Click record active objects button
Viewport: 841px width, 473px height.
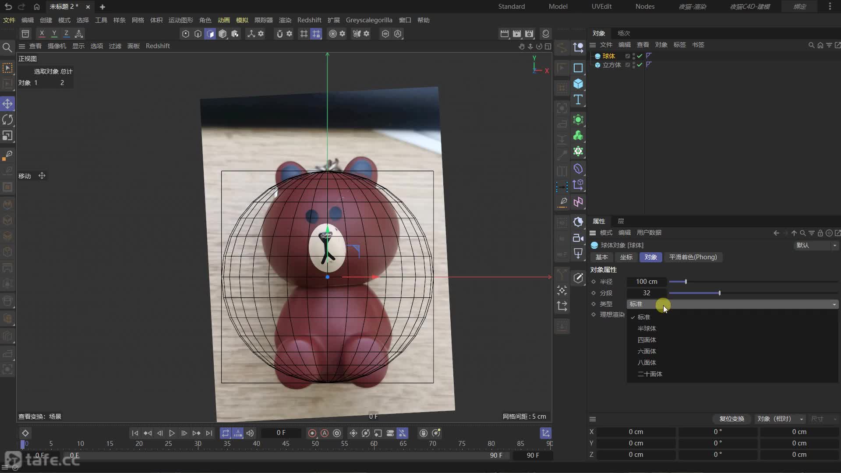click(312, 433)
